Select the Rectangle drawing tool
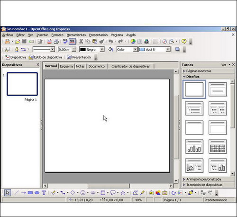This screenshot has width=237, height=217. click(x=30, y=193)
